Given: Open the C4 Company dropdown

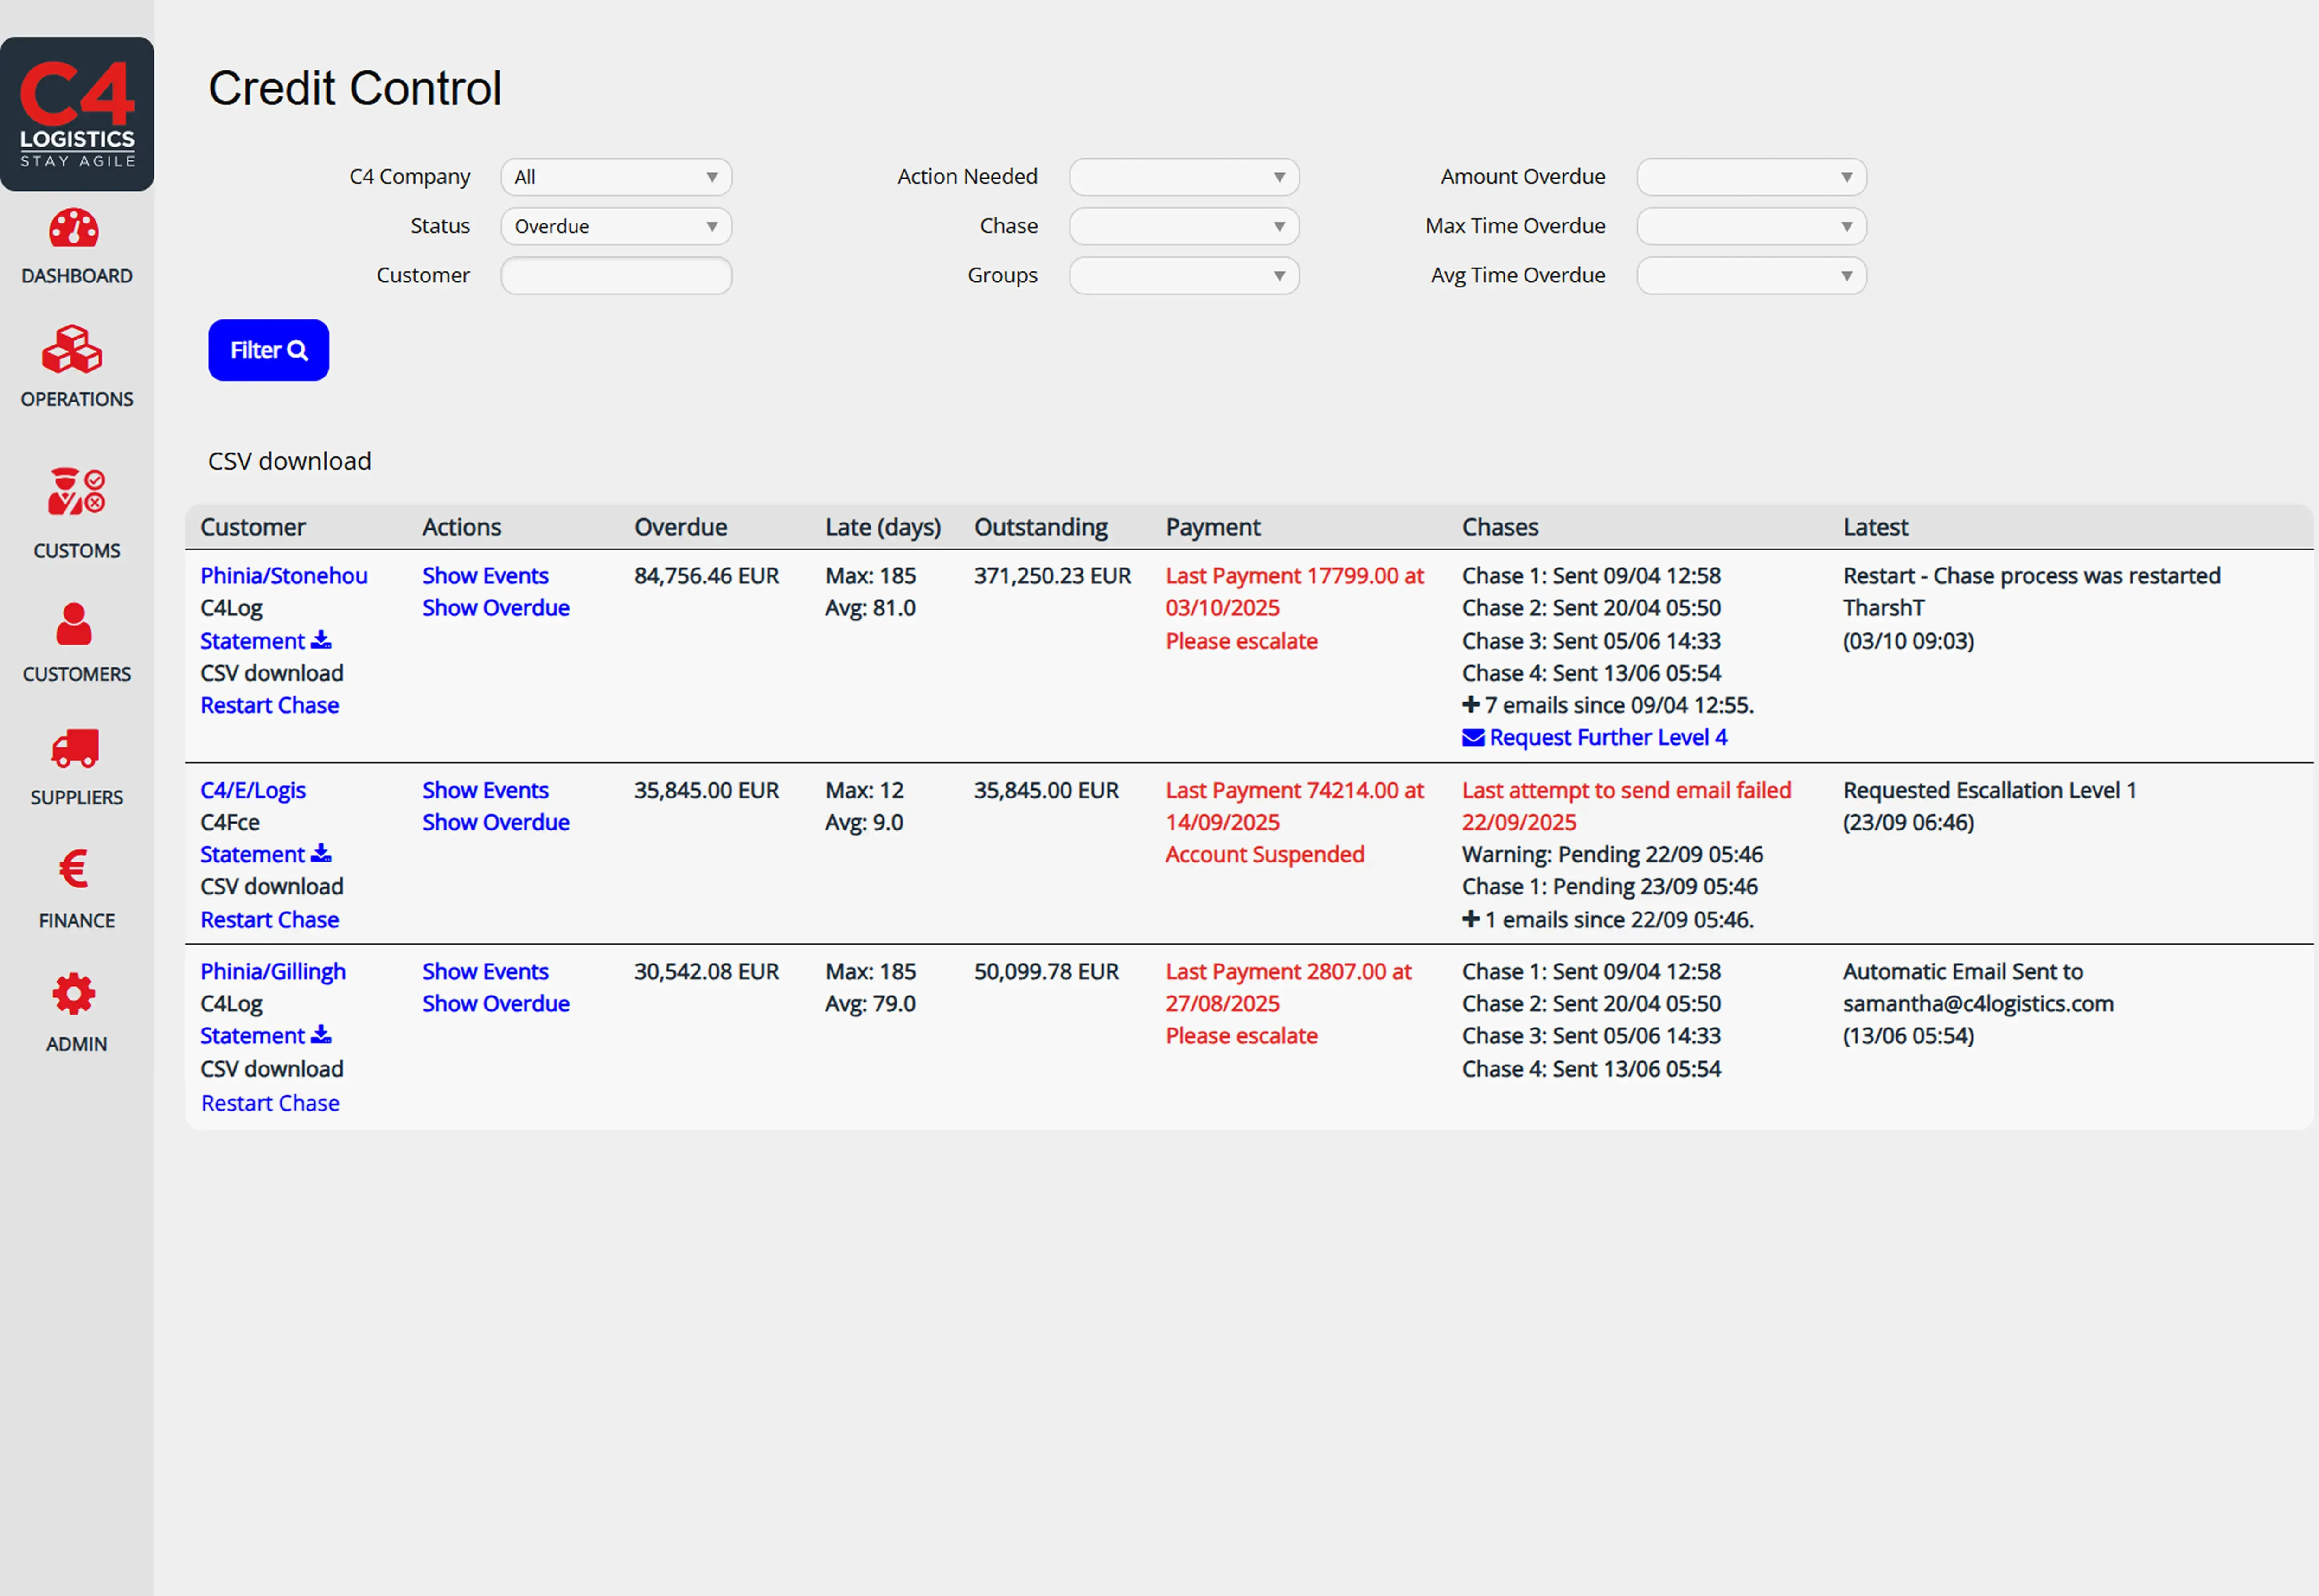Looking at the screenshot, I should tap(616, 177).
